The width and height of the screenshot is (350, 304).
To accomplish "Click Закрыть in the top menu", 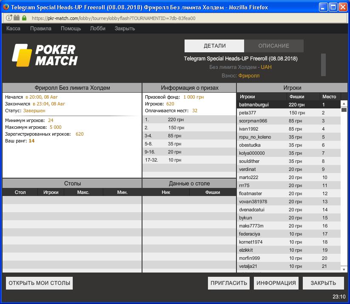I will click(x=125, y=28).
